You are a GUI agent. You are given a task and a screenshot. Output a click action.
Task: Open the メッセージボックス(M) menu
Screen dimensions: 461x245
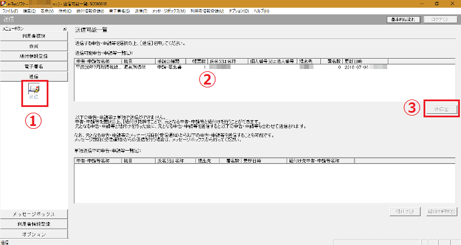tap(169, 11)
